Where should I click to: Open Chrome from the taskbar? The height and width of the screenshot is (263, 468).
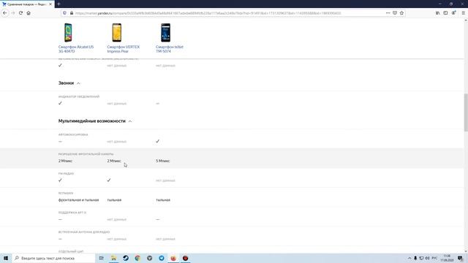(x=137, y=258)
